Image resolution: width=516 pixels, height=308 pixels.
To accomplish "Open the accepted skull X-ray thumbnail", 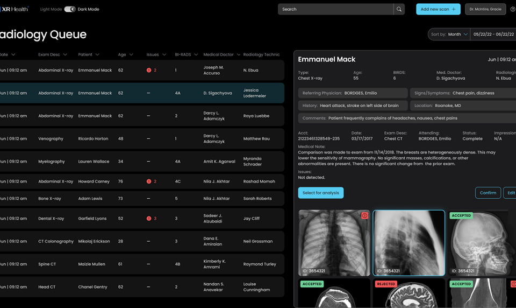I will click(482, 243).
